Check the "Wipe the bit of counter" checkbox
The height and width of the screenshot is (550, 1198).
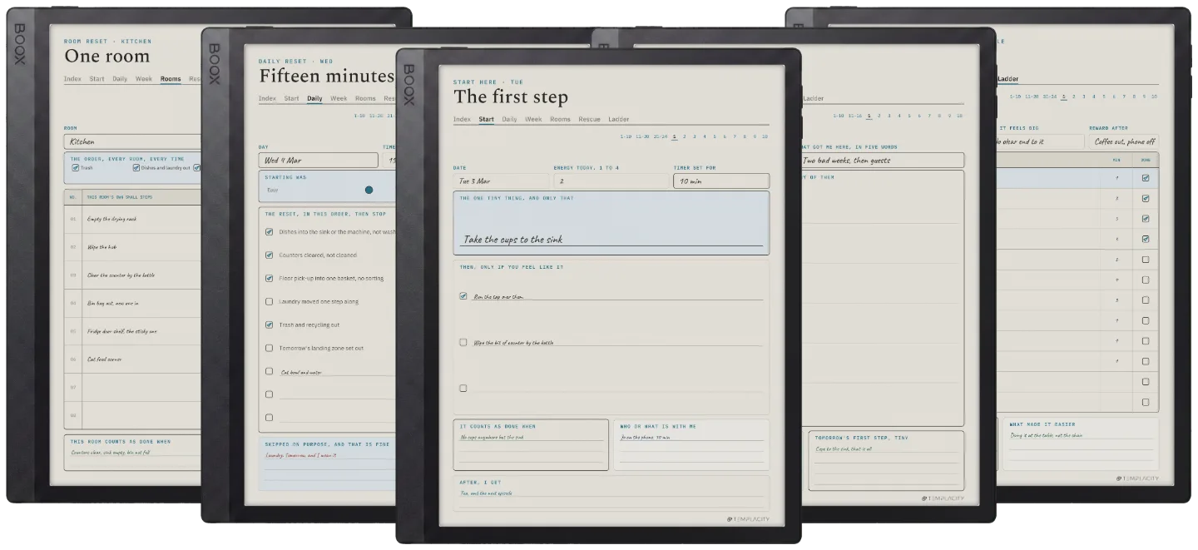pos(463,342)
